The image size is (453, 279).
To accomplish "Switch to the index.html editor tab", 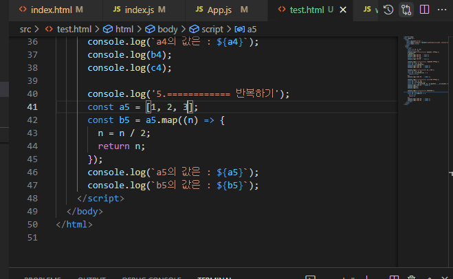I will tap(56, 10).
